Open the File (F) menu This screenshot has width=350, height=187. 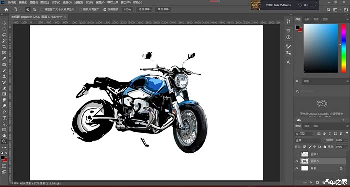pos(12,2)
